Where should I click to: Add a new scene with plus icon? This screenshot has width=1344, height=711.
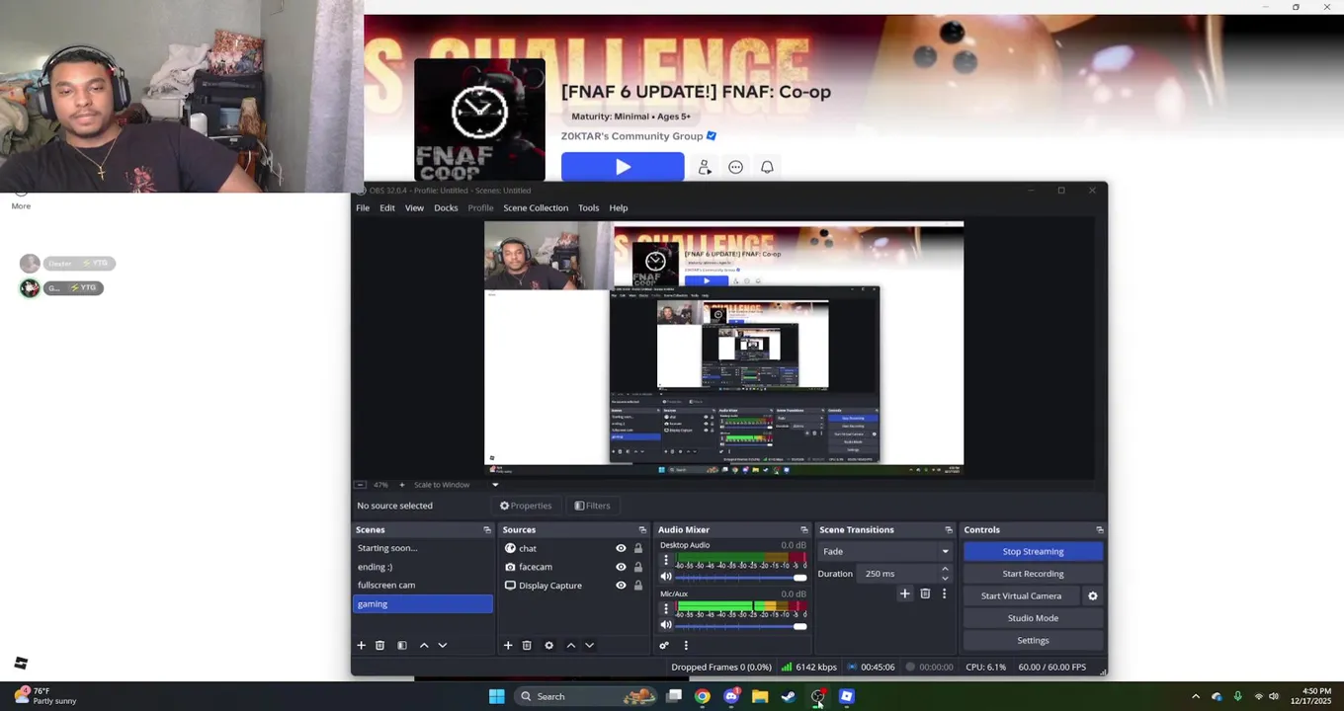pos(361,645)
